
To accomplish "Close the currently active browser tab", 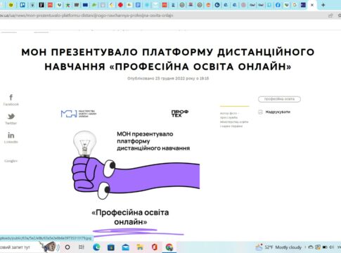I will pos(312,5).
